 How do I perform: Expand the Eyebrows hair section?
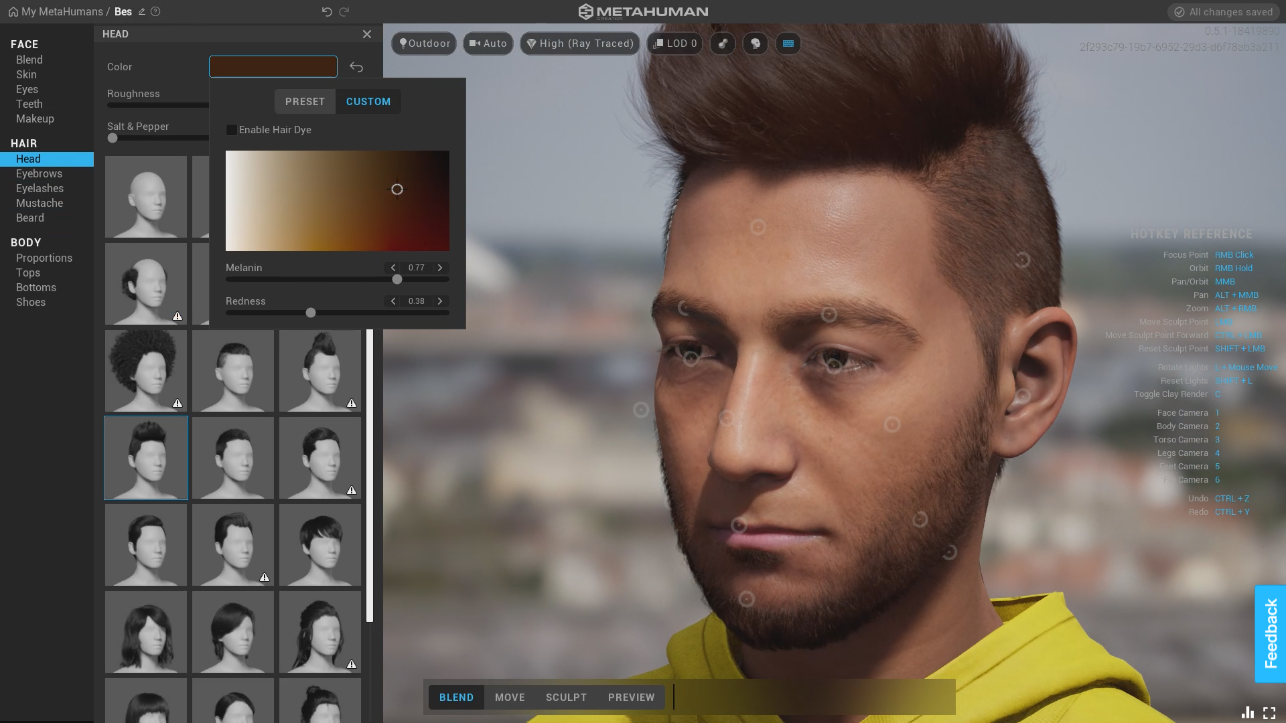[x=39, y=173]
